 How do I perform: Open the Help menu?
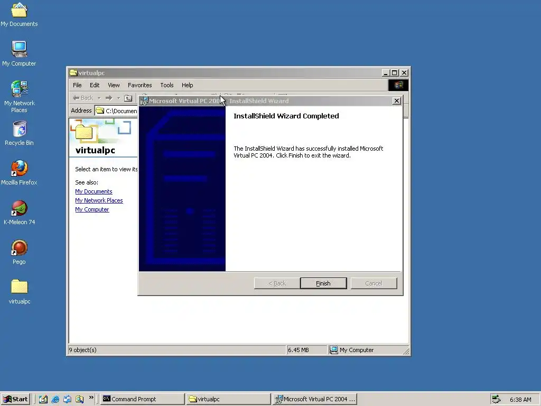pyautogui.click(x=188, y=85)
